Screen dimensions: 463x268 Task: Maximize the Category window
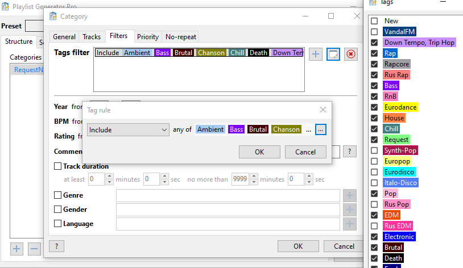[x=331, y=16]
